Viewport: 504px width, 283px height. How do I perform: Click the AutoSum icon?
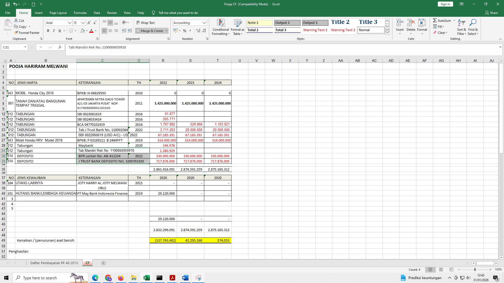435,20
